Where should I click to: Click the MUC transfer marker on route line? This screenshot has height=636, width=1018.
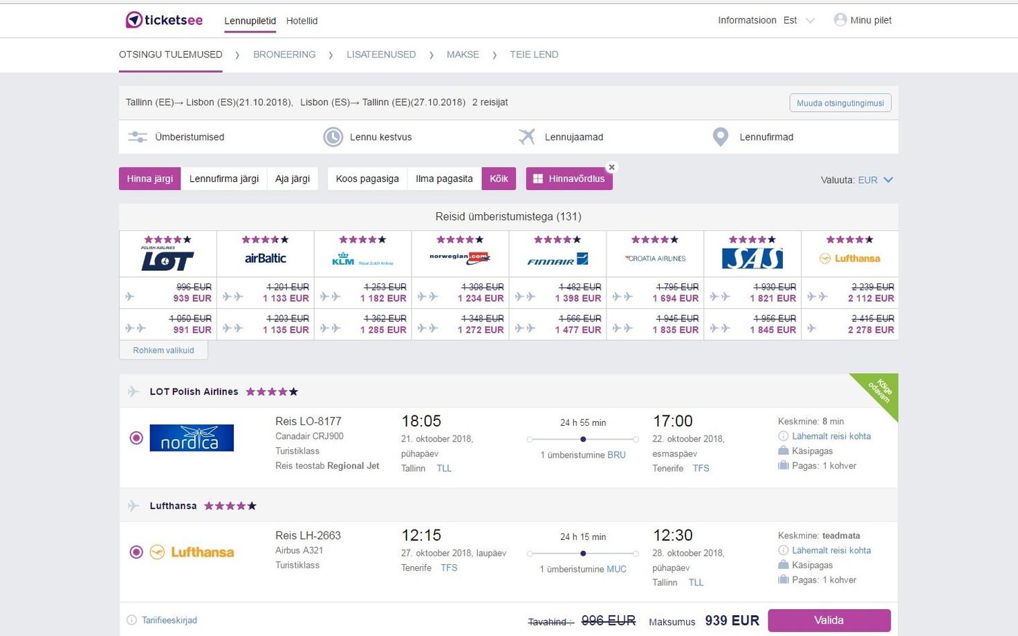(x=583, y=553)
